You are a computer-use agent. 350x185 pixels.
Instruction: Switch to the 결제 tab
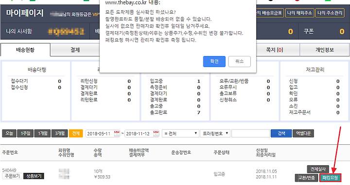coord(75,50)
